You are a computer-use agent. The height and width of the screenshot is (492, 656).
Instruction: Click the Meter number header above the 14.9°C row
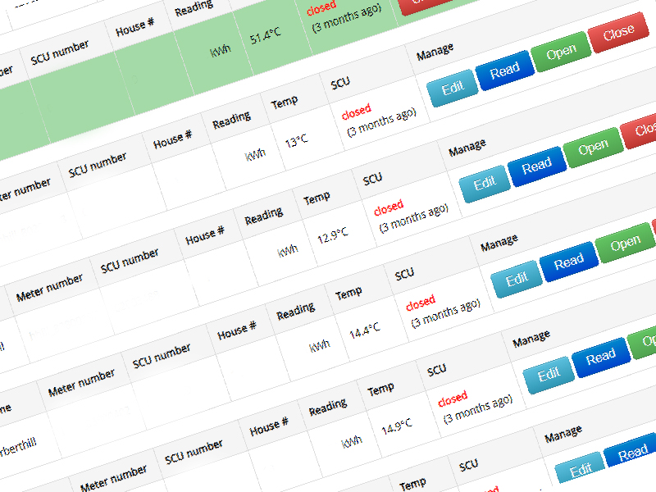coord(113,477)
